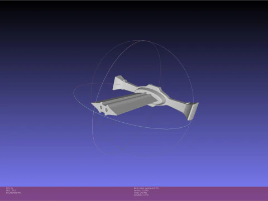Click the Faces count line
This screenshot has height=201, width=268.
pyautogui.click(x=140, y=193)
